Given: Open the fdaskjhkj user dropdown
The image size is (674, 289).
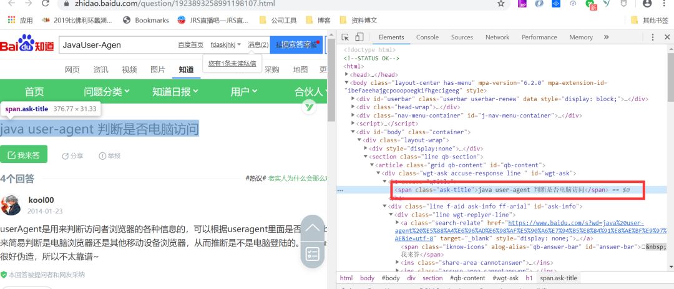Looking at the screenshot, I should (x=226, y=45).
